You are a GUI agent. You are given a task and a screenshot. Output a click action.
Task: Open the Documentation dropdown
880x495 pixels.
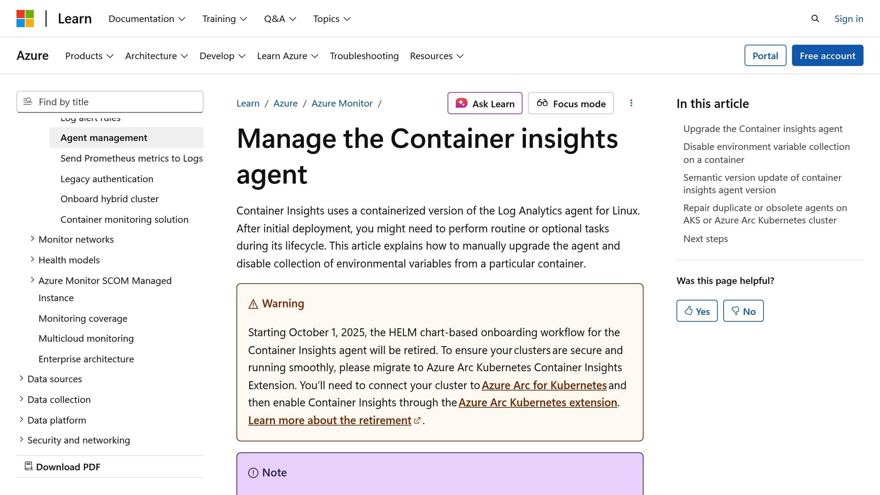click(147, 18)
